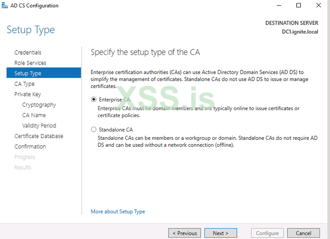This screenshot has width=330, height=239.
Task: Open the Private Key step
Action: tap(28, 94)
